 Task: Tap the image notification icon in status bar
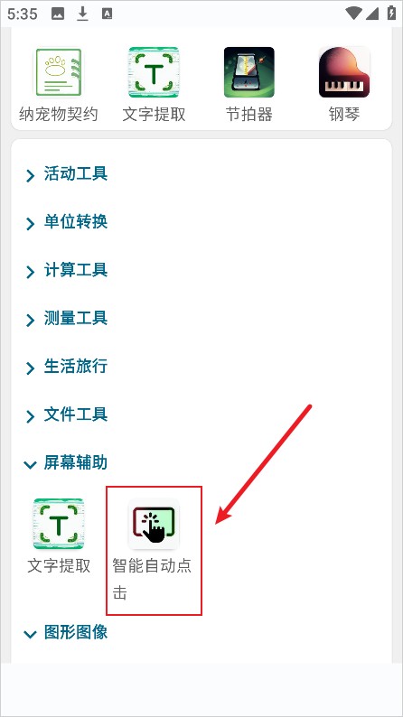[58, 14]
